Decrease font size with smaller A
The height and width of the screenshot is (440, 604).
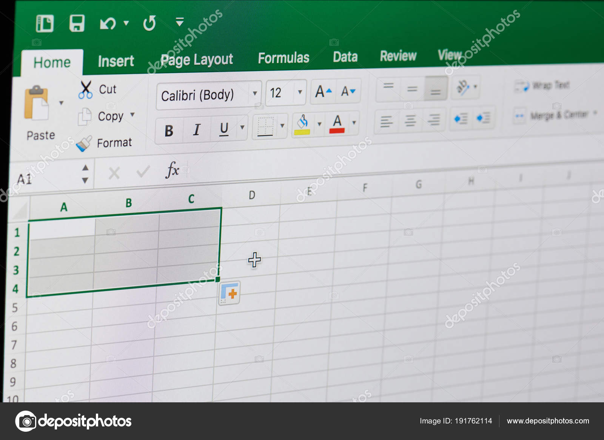coord(348,91)
